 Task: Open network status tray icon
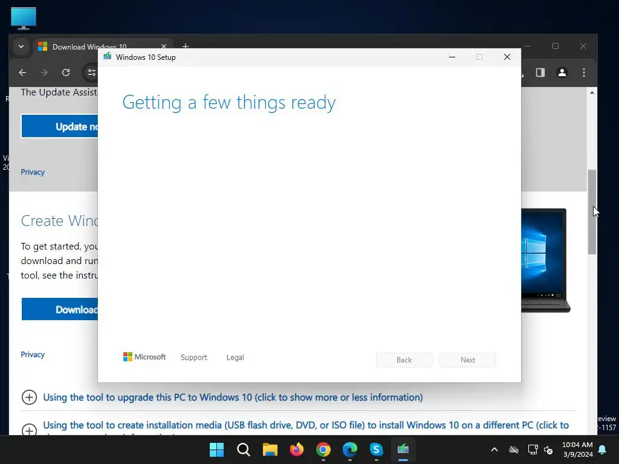coord(533,449)
